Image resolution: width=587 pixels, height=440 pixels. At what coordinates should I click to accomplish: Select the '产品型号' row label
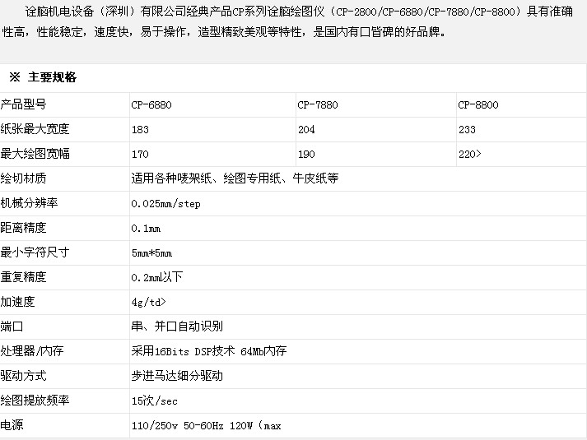[x=23, y=104]
